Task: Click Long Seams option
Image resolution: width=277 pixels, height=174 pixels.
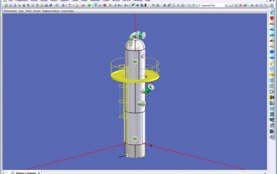Action: 67,11
